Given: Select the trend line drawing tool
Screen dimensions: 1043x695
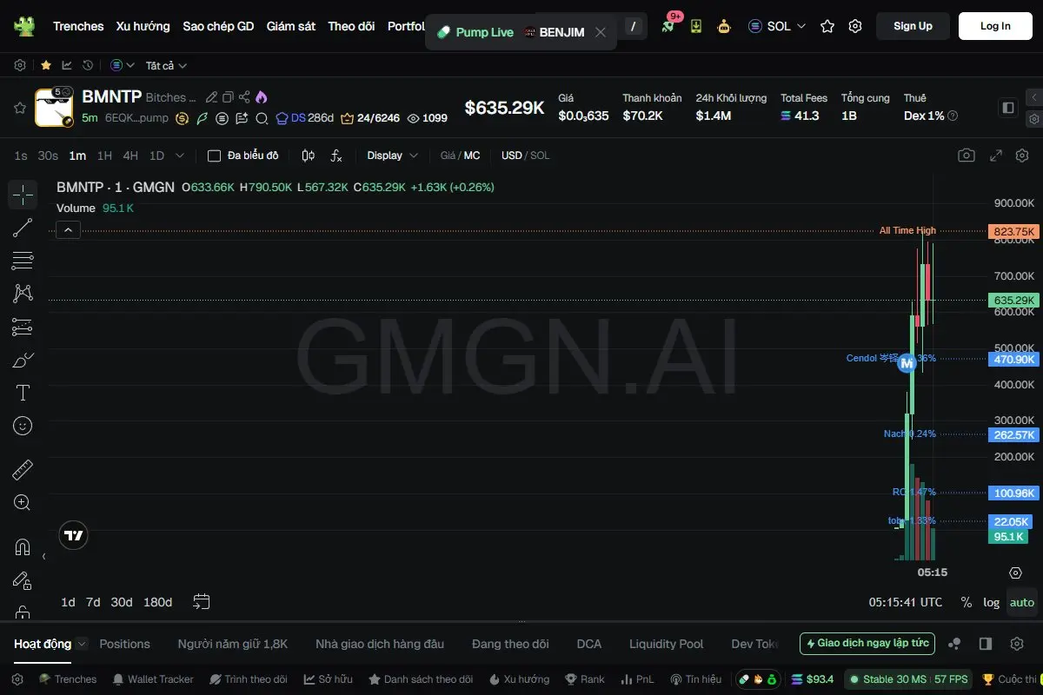Looking at the screenshot, I should click(23, 228).
